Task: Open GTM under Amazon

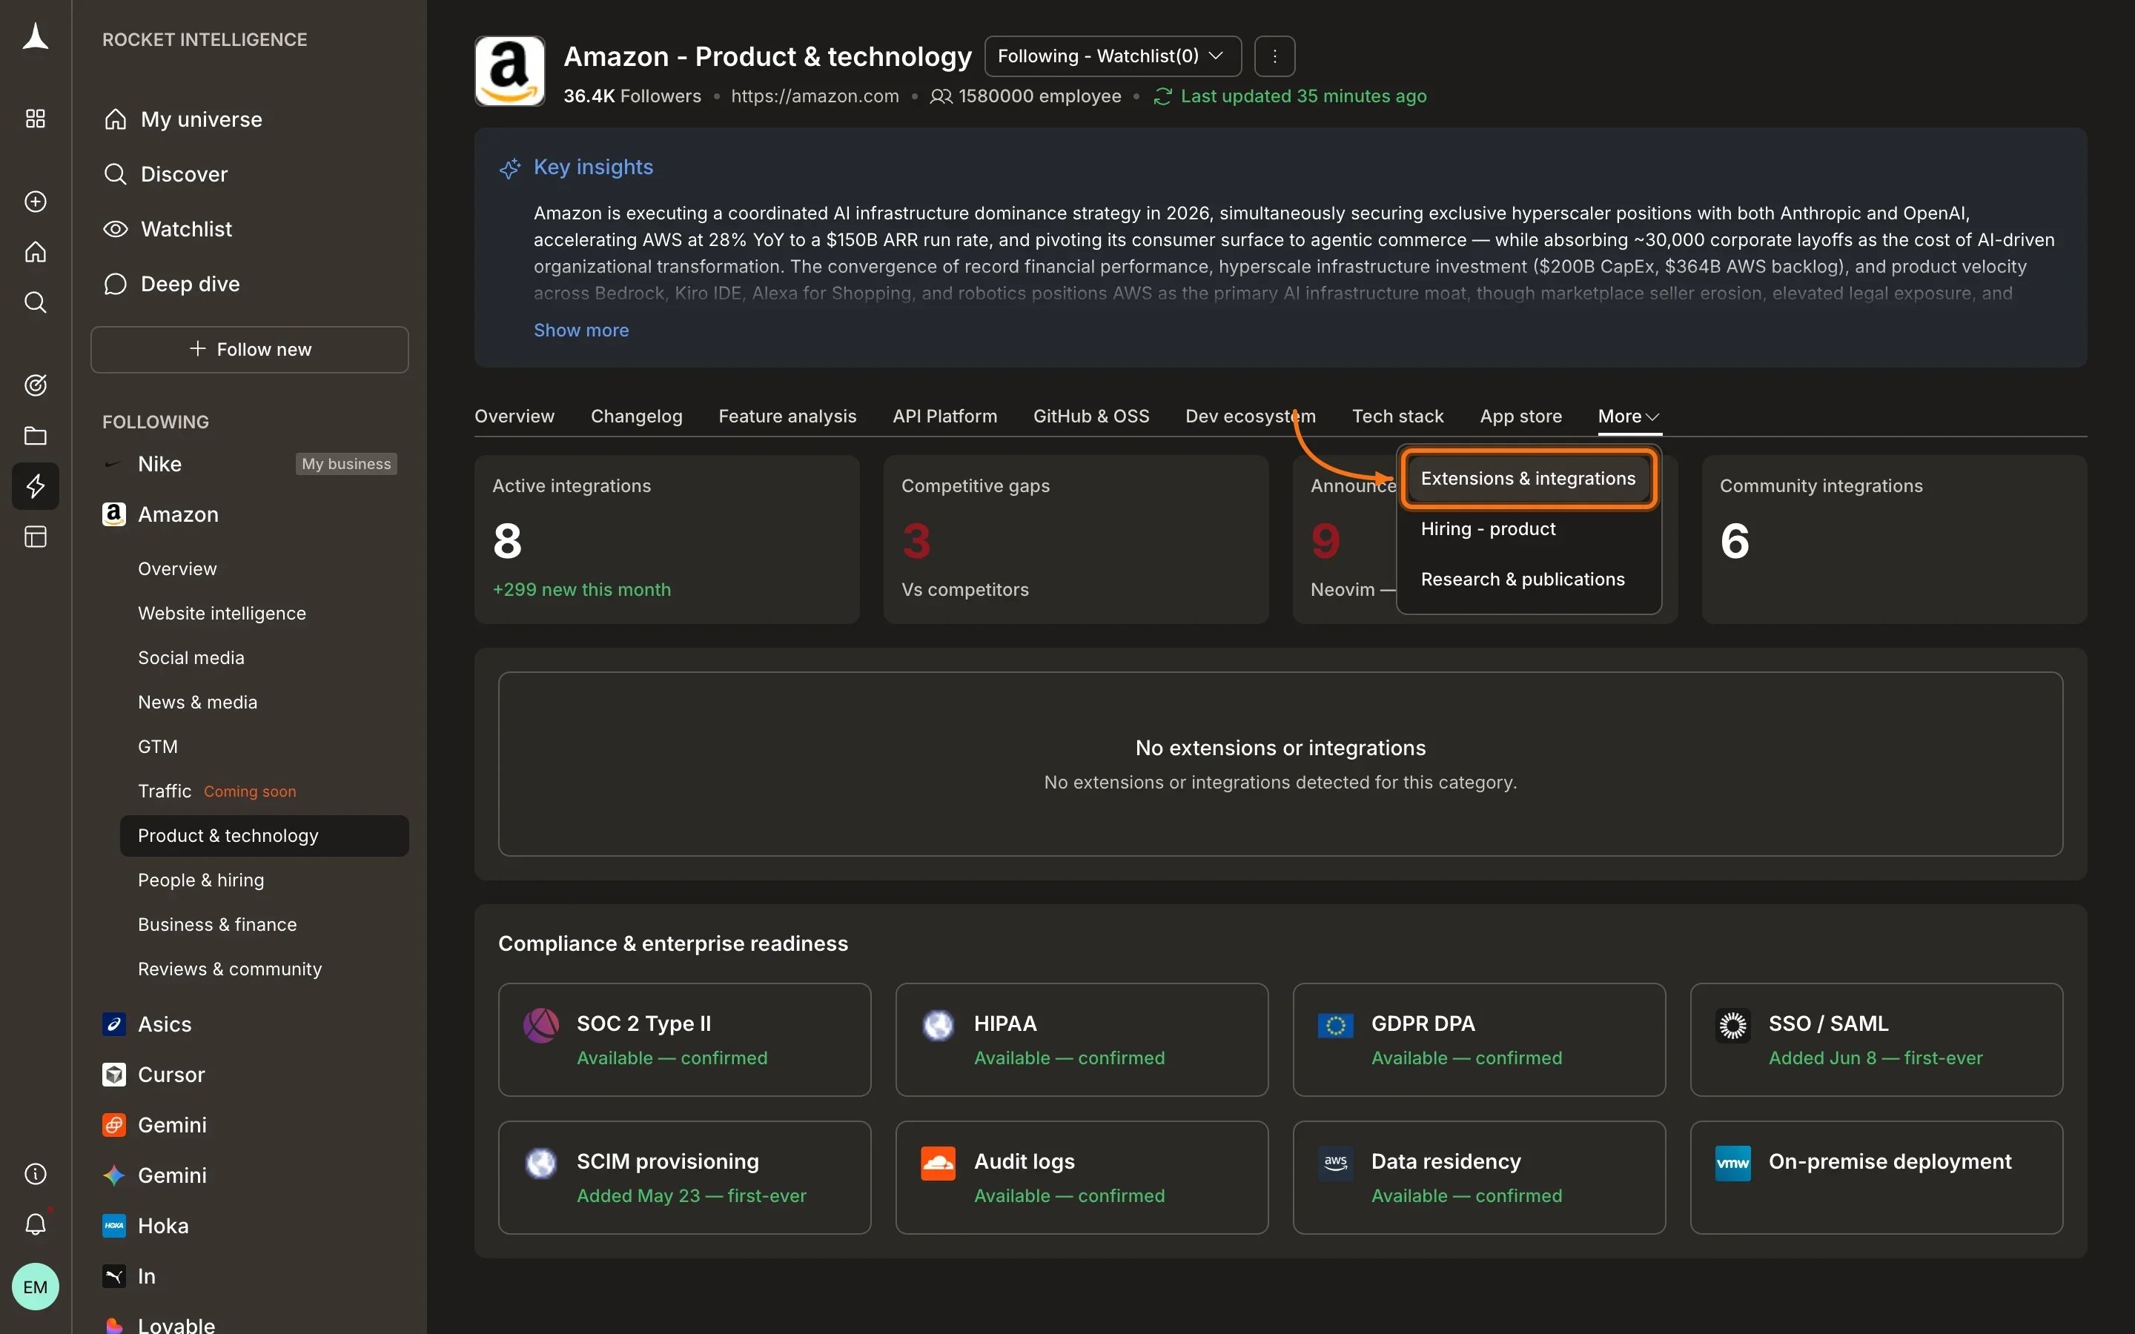Action: [x=158, y=746]
